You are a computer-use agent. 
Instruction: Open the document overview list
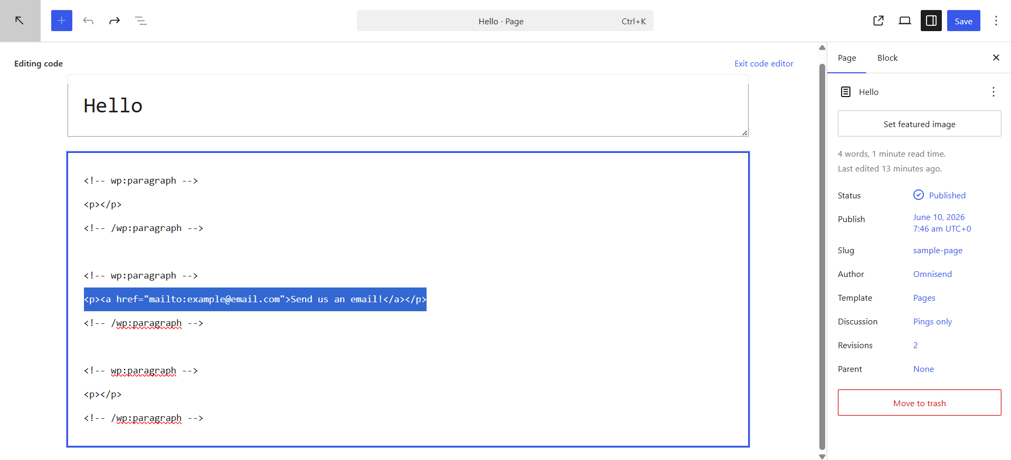point(141,21)
